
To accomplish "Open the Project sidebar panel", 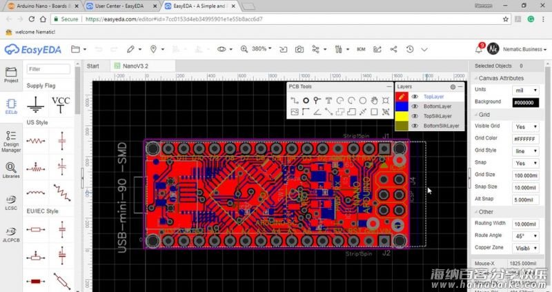I will coord(11,75).
